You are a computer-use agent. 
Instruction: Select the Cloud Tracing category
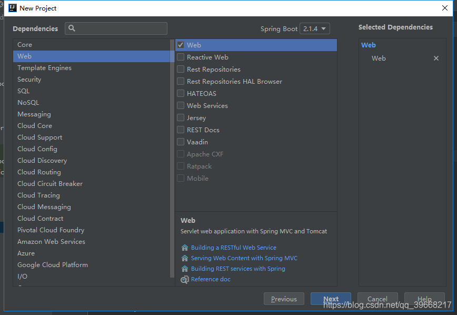[92, 195]
